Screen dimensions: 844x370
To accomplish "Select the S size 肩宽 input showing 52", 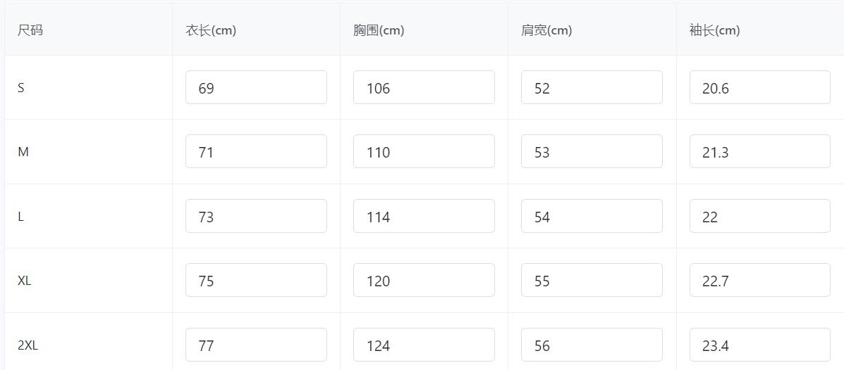I will (592, 88).
